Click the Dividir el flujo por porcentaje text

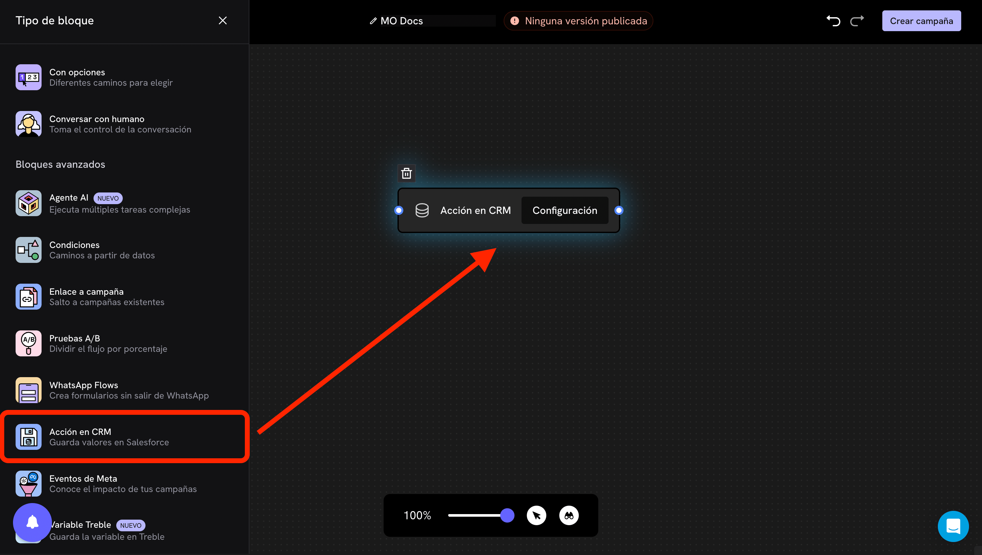pos(108,349)
